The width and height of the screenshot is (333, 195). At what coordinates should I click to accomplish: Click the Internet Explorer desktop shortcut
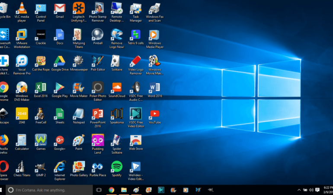[x=60, y=166]
